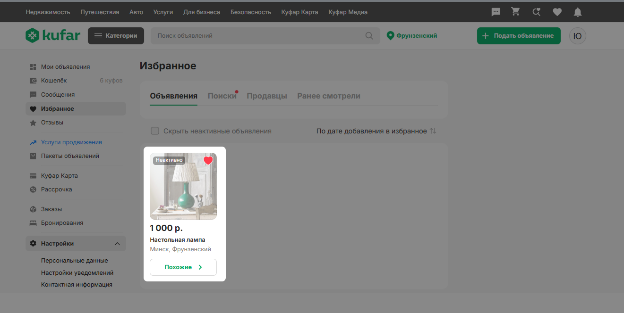Remove lamp from favorites with red heart

208,161
